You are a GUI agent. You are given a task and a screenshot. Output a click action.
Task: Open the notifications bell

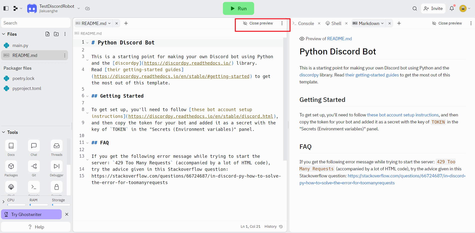click(x=452, y=8)
